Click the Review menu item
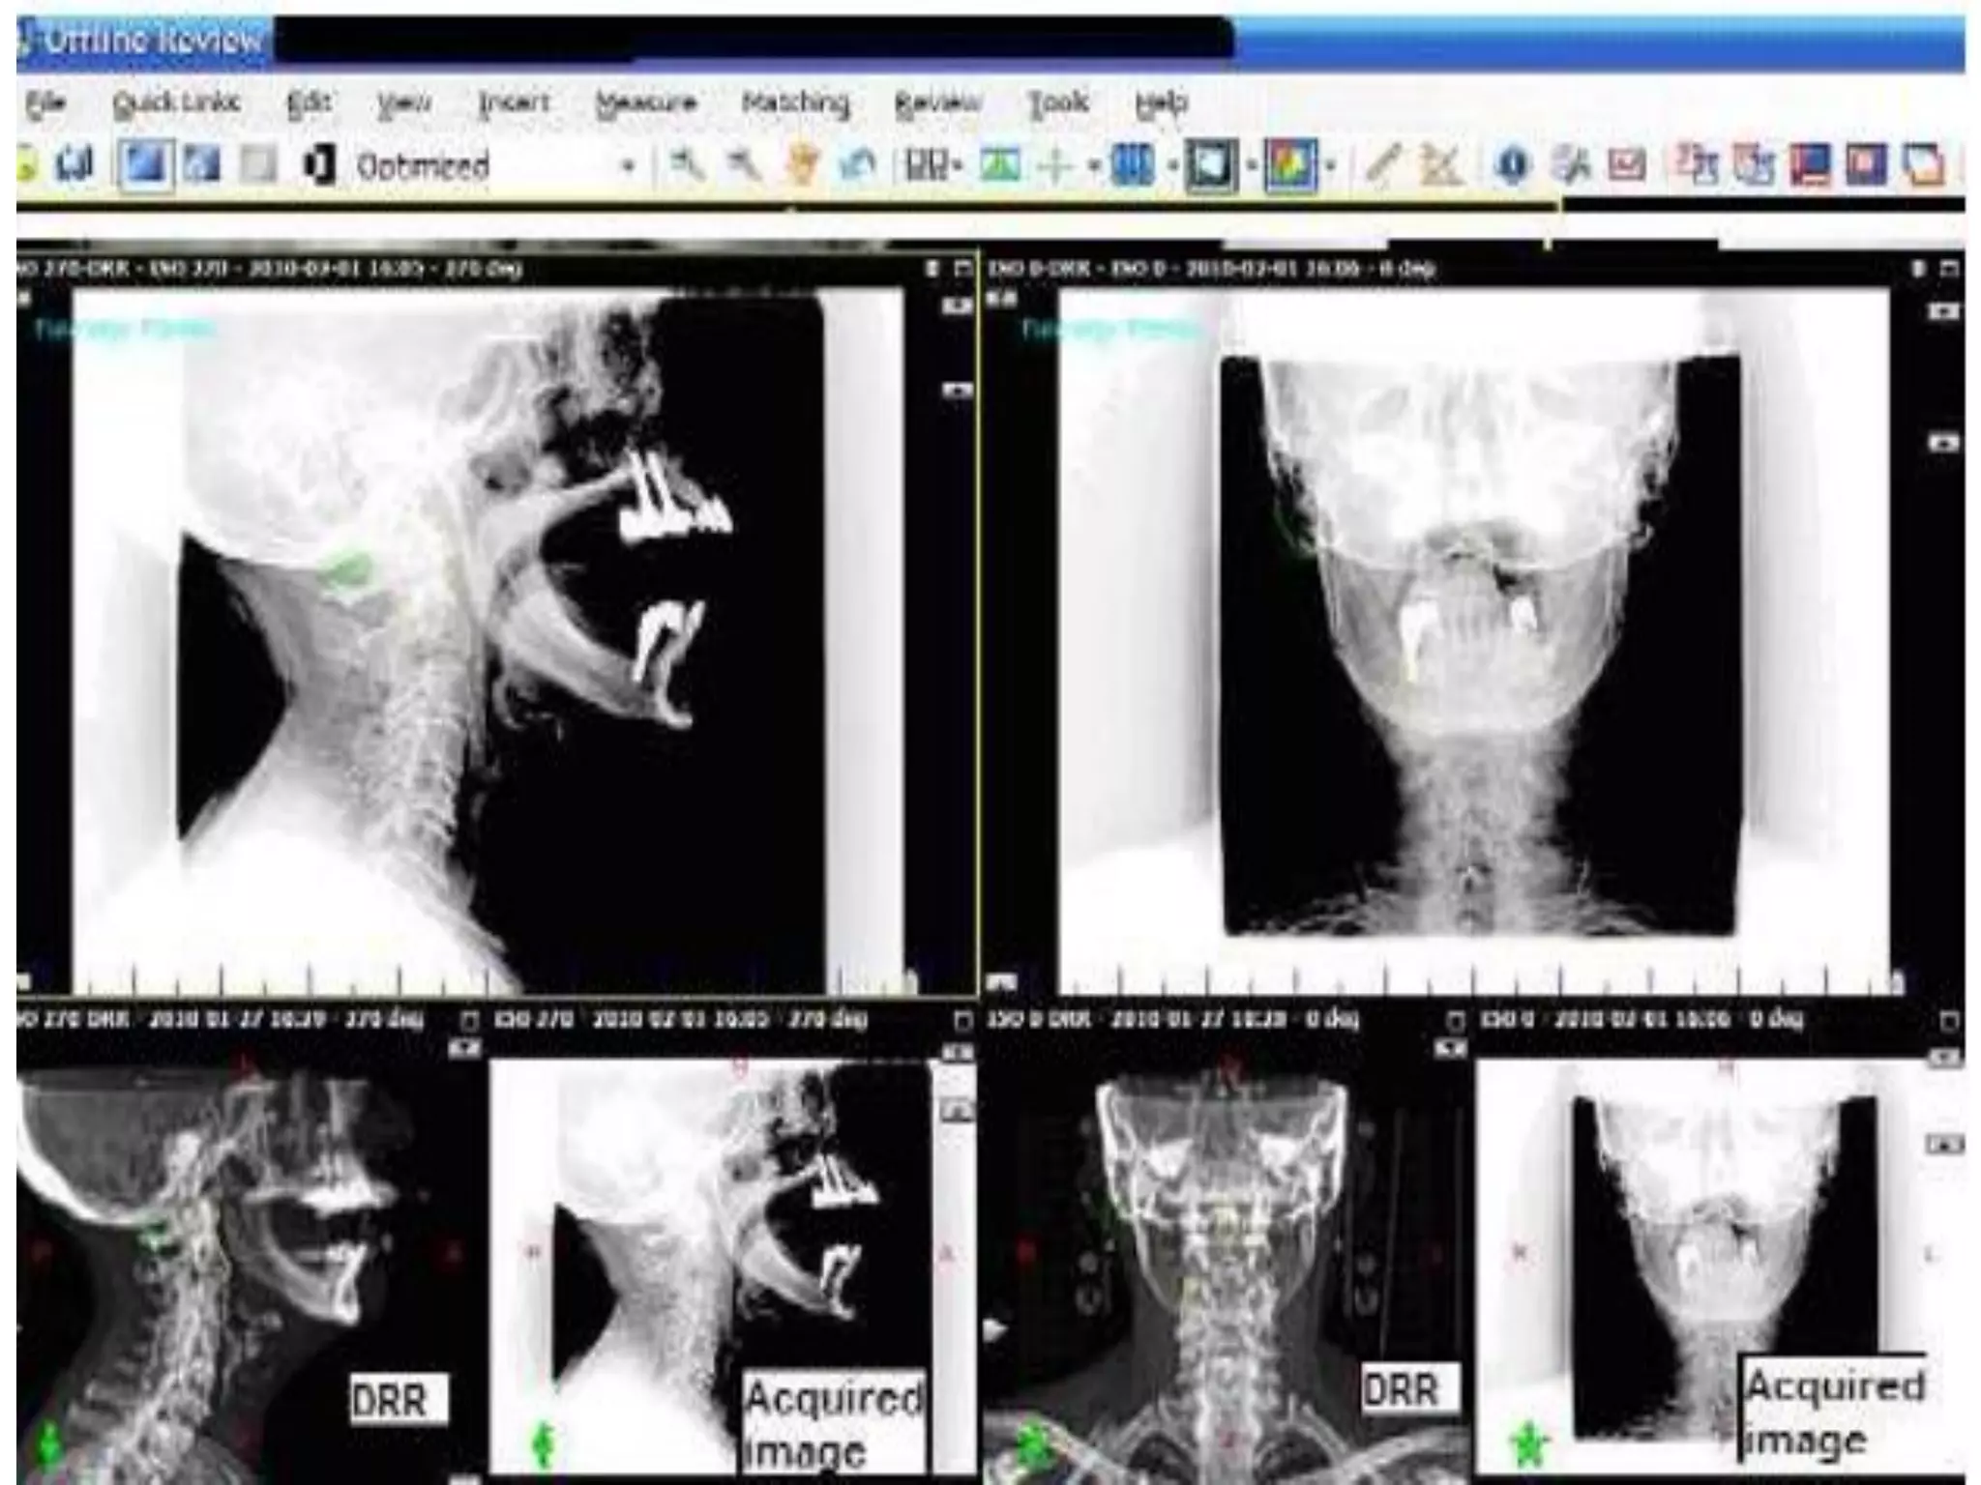This screenshot has width=1981, height=1485. [936, 102]
